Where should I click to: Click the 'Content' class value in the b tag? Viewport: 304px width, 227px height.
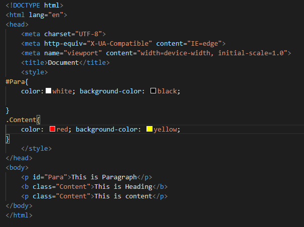pos(73,187)
